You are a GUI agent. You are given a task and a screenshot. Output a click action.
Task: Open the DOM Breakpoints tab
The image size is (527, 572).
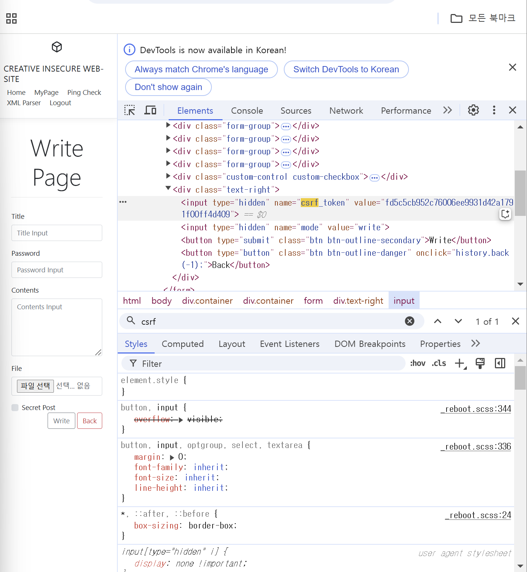pos(370,344)
